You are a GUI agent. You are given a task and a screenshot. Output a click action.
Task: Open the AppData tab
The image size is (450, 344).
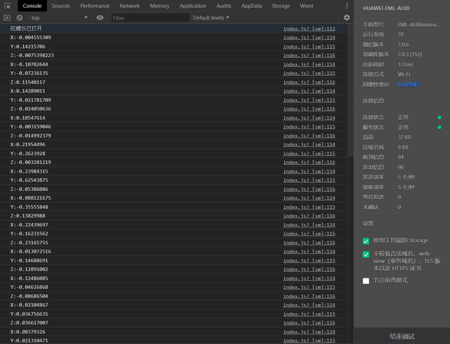click(x=251, y=6)
